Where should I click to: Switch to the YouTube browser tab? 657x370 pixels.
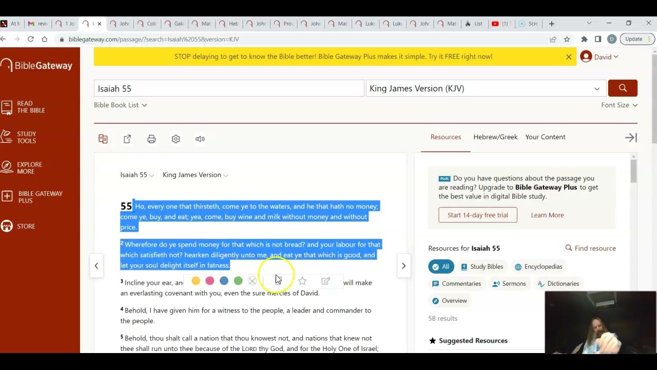(x=501, y=24)
